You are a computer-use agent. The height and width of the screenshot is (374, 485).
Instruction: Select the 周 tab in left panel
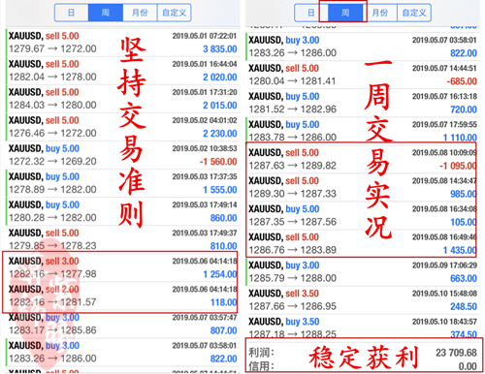pos(106,13)
